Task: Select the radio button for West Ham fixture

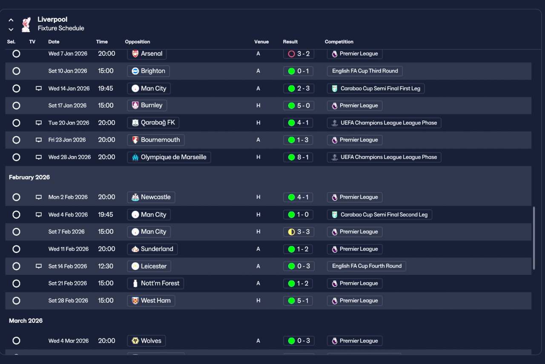Action: coord(16,301)
